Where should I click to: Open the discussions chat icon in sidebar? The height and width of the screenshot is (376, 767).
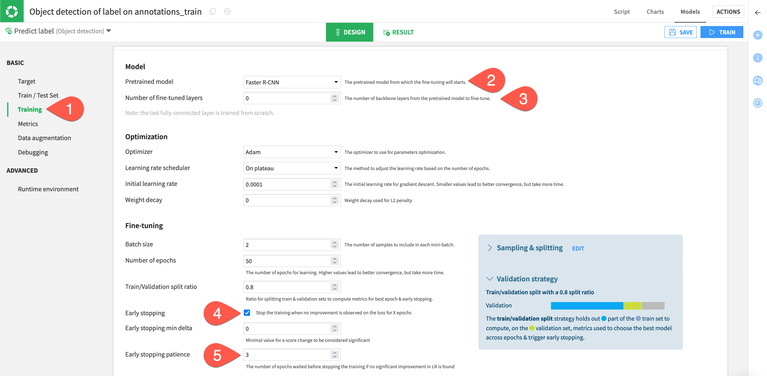[758, 81]
